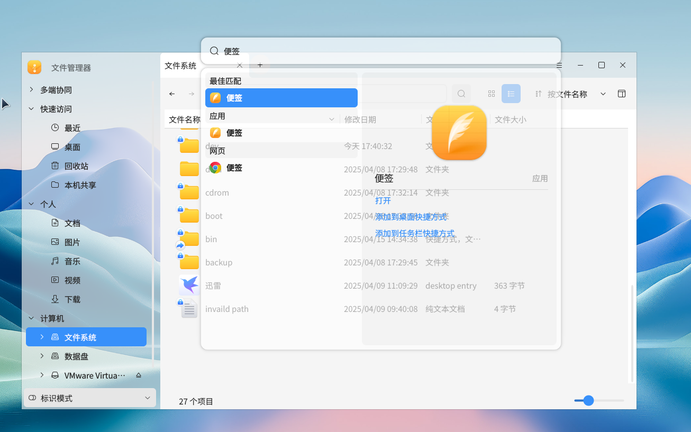Open the 迅雷 desktop entry icon
This screenshot has height=432, width=691.
point(189,285)
